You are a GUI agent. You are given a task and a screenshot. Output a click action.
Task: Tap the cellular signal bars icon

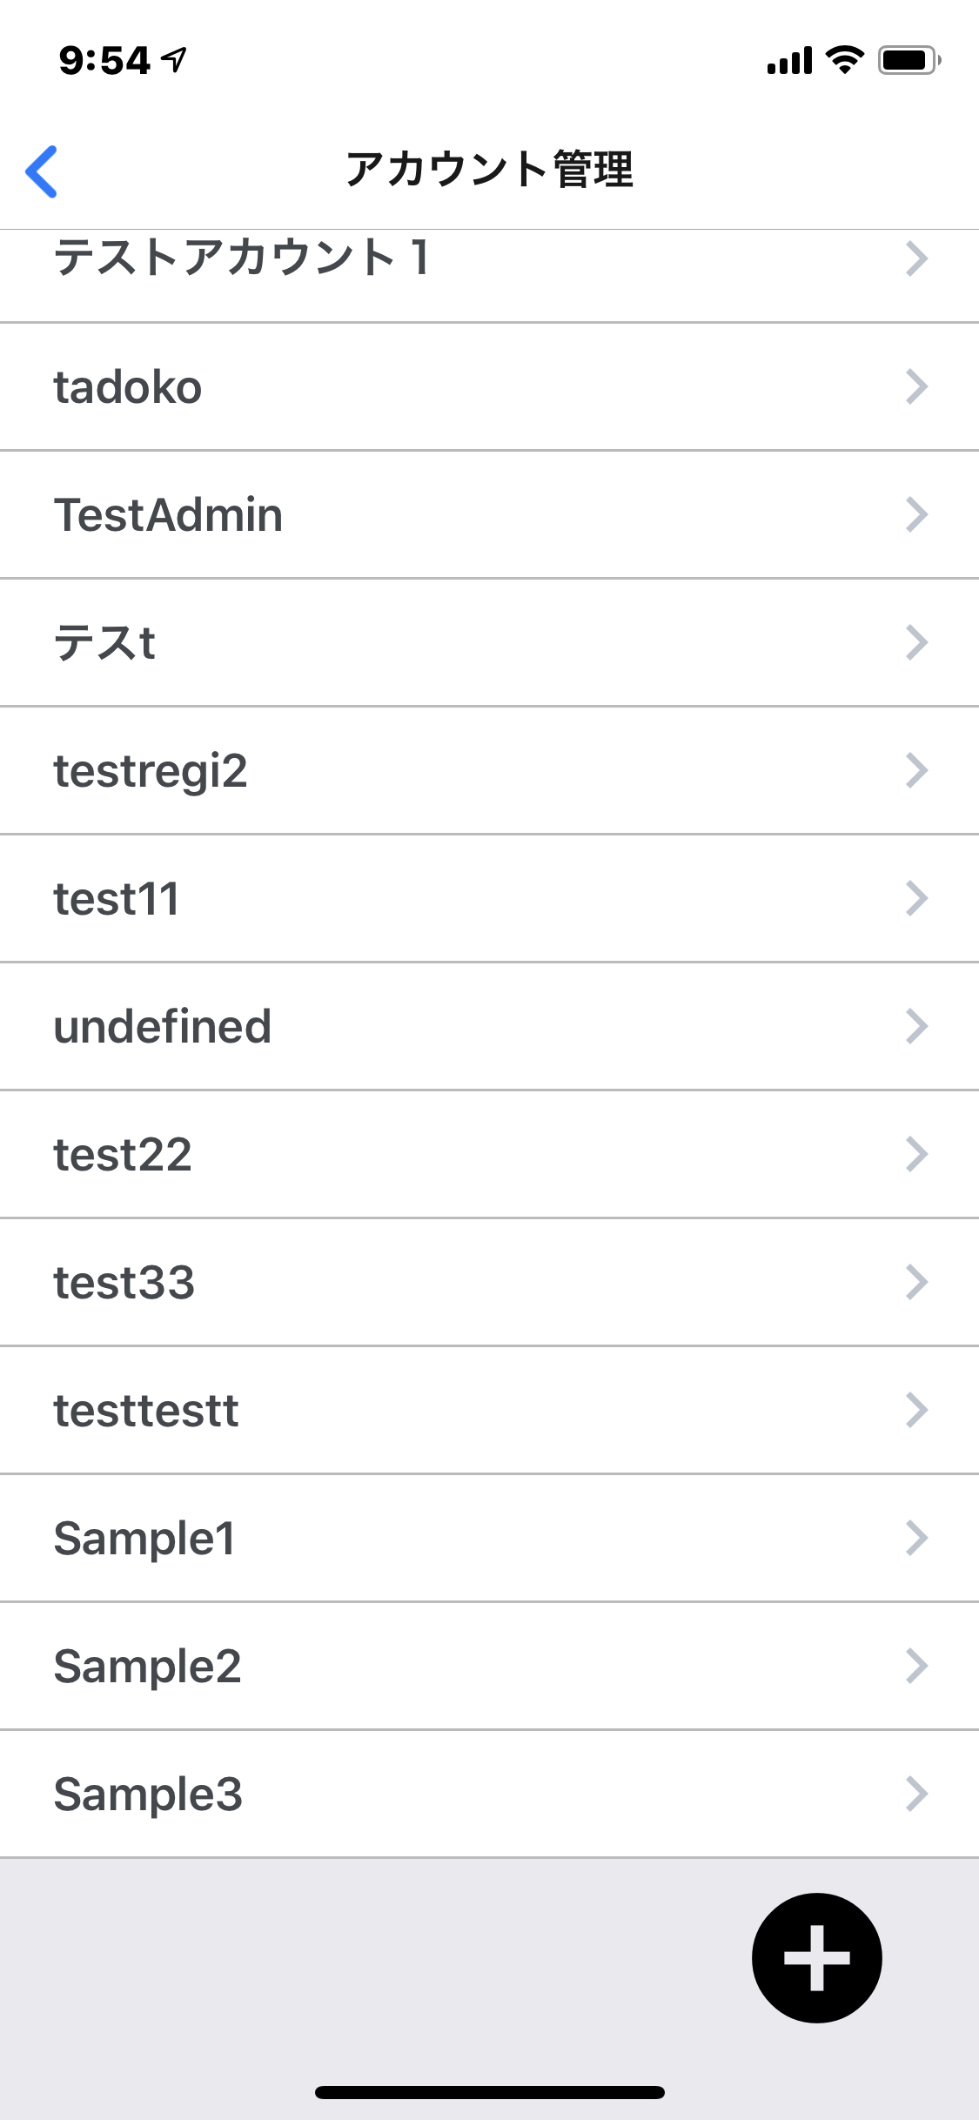pos(789,61)
